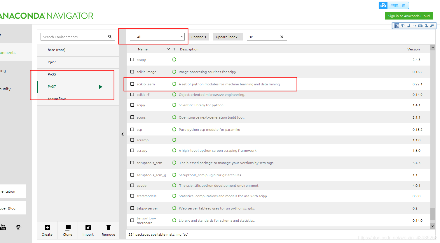The height and width of the screenshot is (243, 440).
Task: Click the package list scroll down arrow
Action: 433,226
